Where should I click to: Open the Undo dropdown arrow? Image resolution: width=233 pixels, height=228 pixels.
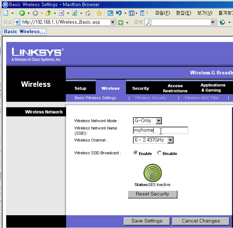[125, 13]
